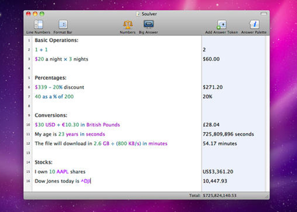Viewport: 297px width, 212px height.
Task: Select the answer '2'
Action: (204, 50)
